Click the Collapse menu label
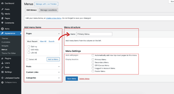Image resolution: width=174 pixels, height=94 pixels. [11, 82]
